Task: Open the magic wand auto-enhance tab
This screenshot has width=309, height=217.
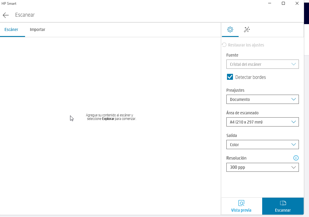Action: pyautogui.click(x=247, y=29)
